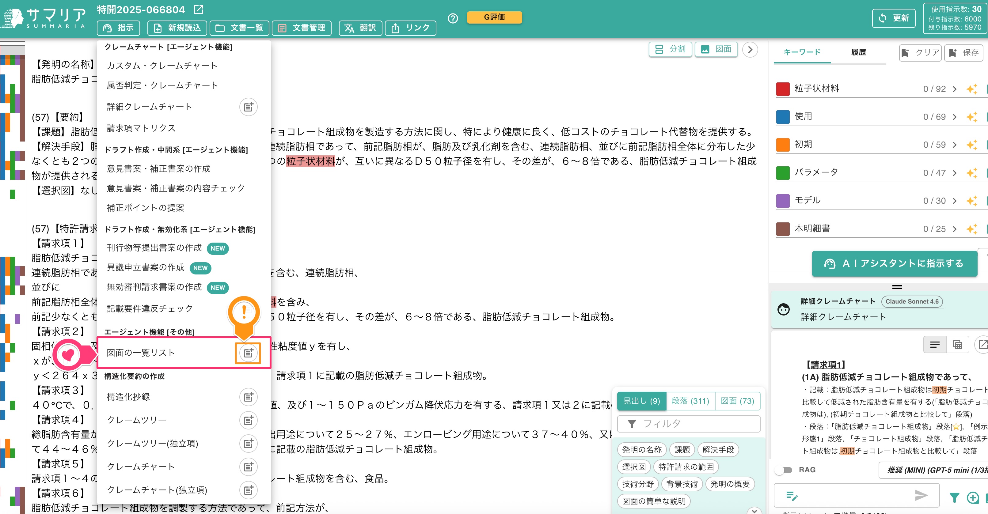Click the blue swatch for 使用
The image size is (988, 514).
click(x=783, y=117)
